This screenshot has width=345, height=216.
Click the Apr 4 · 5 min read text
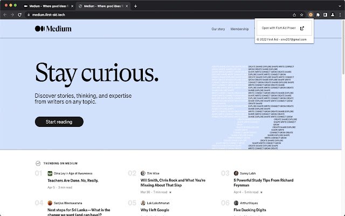tap(246, 192)
